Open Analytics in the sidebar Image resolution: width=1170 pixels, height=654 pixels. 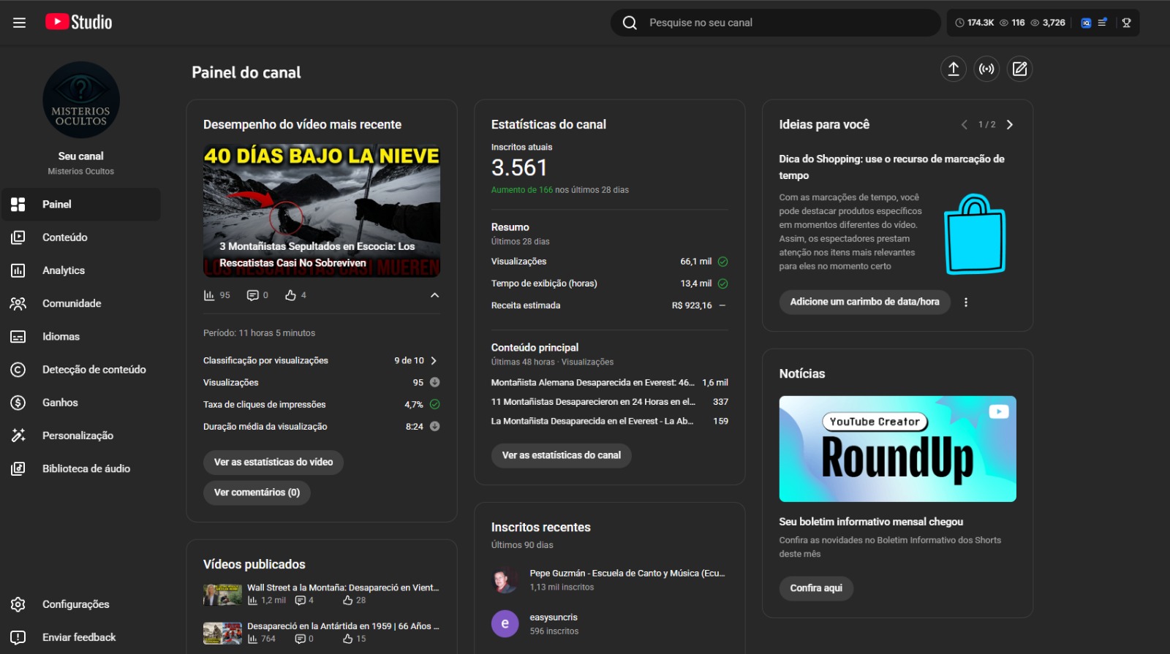[x=64, y=270]
